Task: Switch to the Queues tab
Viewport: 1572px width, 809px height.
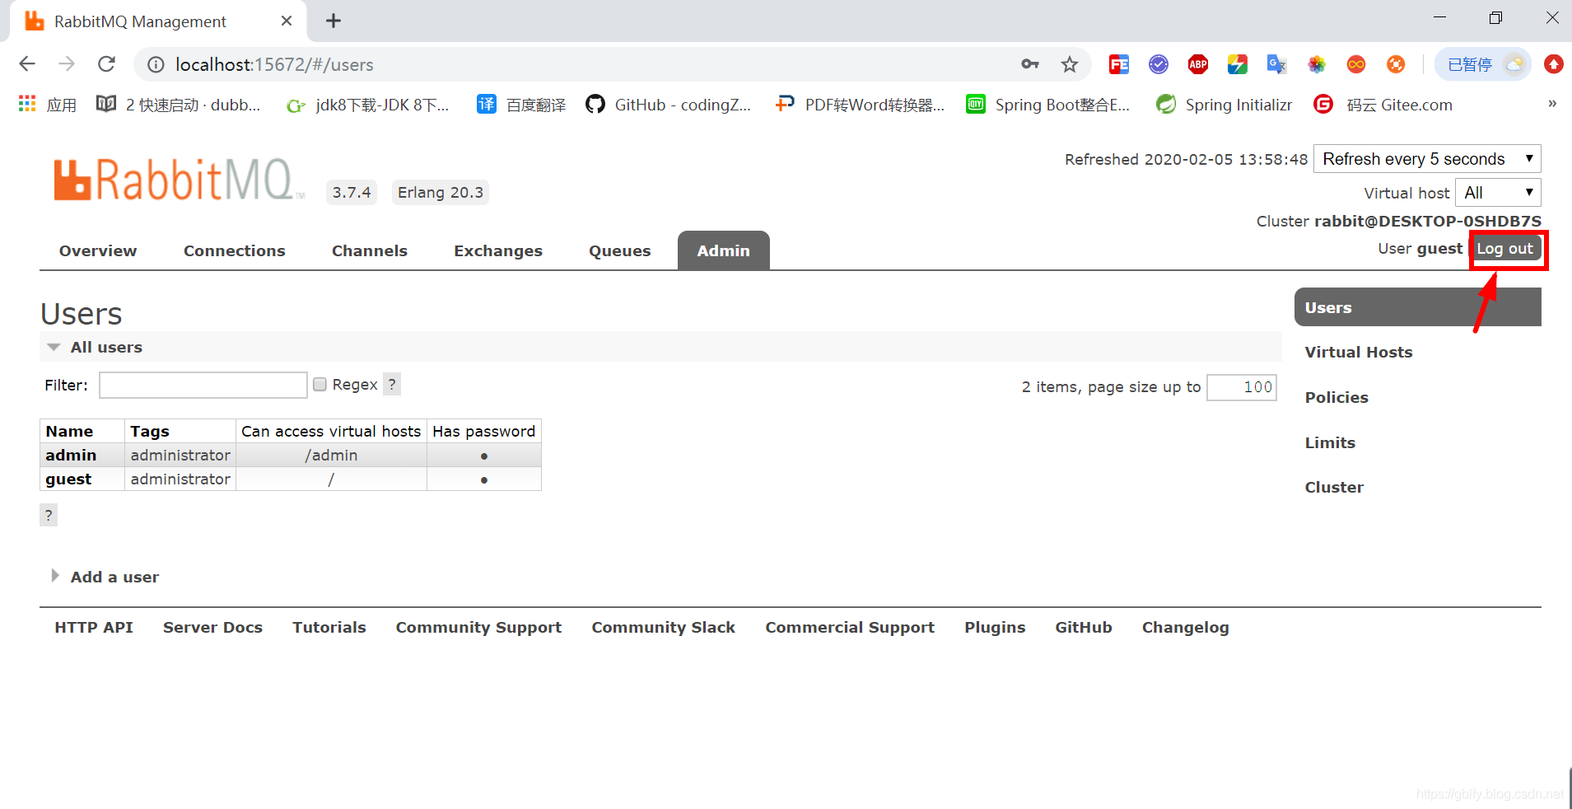Action: pyautogui.click(x=620, y=251)
